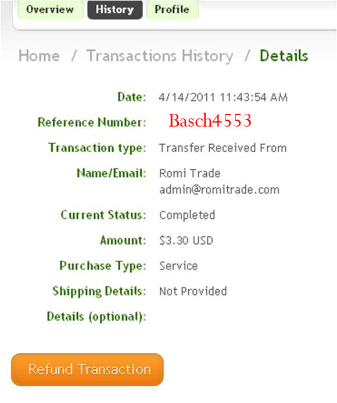Click the Transfer Received From text
The height and width of the screenshot is (403, 337).
[x=223, y=147]
